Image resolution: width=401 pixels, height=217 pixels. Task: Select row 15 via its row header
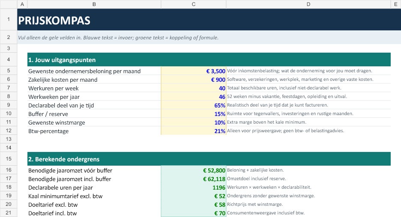tap(9, 159)
